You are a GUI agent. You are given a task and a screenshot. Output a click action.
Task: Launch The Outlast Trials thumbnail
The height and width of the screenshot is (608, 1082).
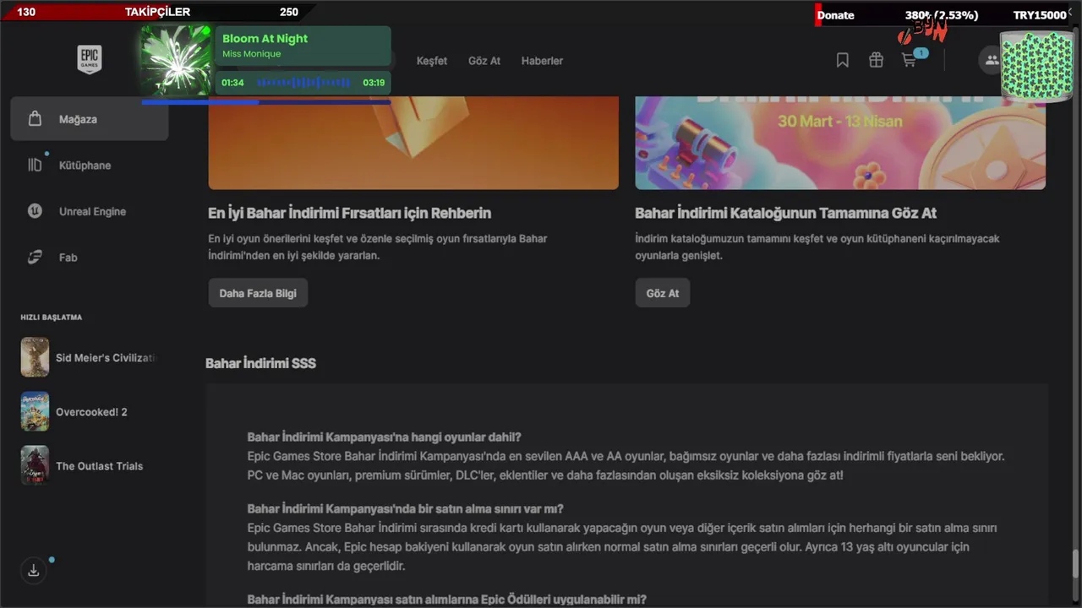coord(35,465)
